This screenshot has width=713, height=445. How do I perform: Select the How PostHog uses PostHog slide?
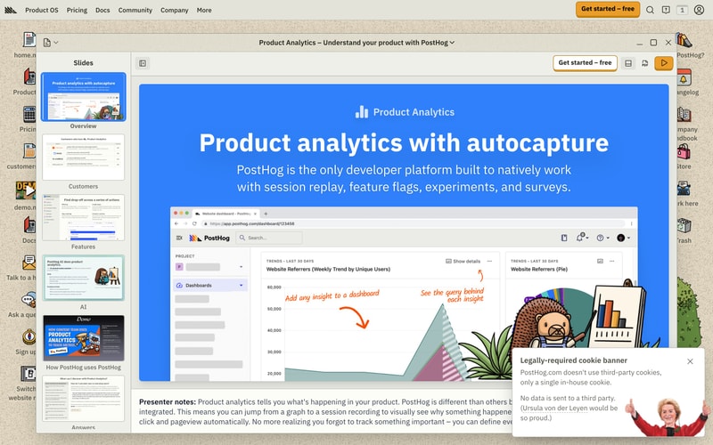[83, 338]
